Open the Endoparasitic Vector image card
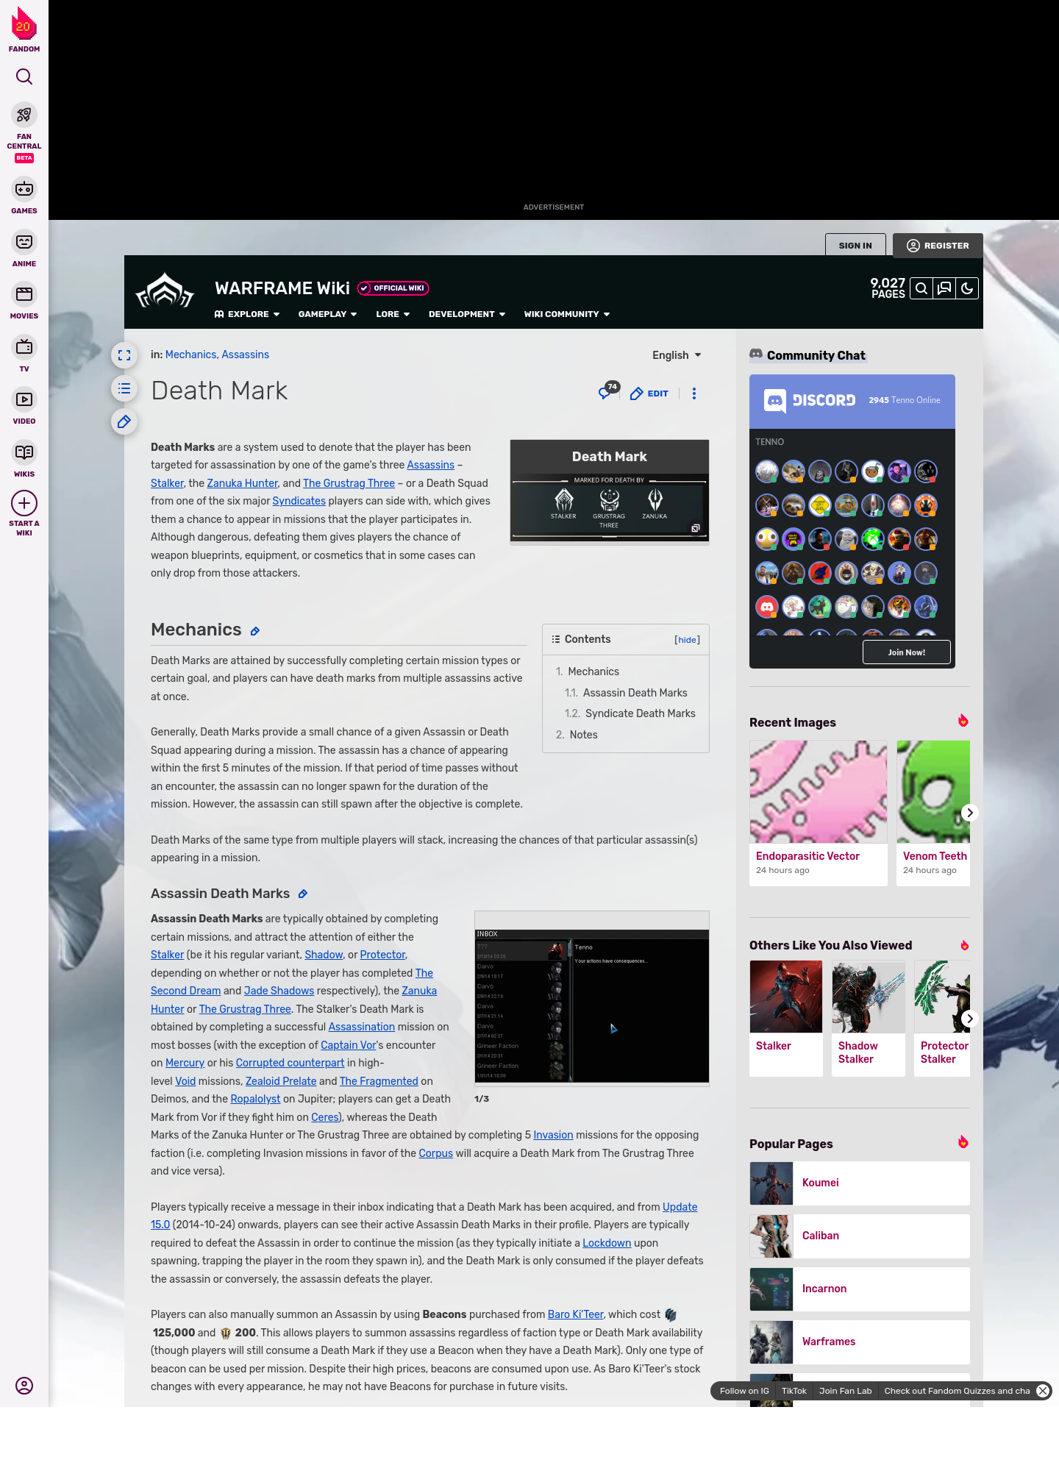The width and height of the screenshot is (1059, 1471). pyautogui.click(x=819, y=813)
